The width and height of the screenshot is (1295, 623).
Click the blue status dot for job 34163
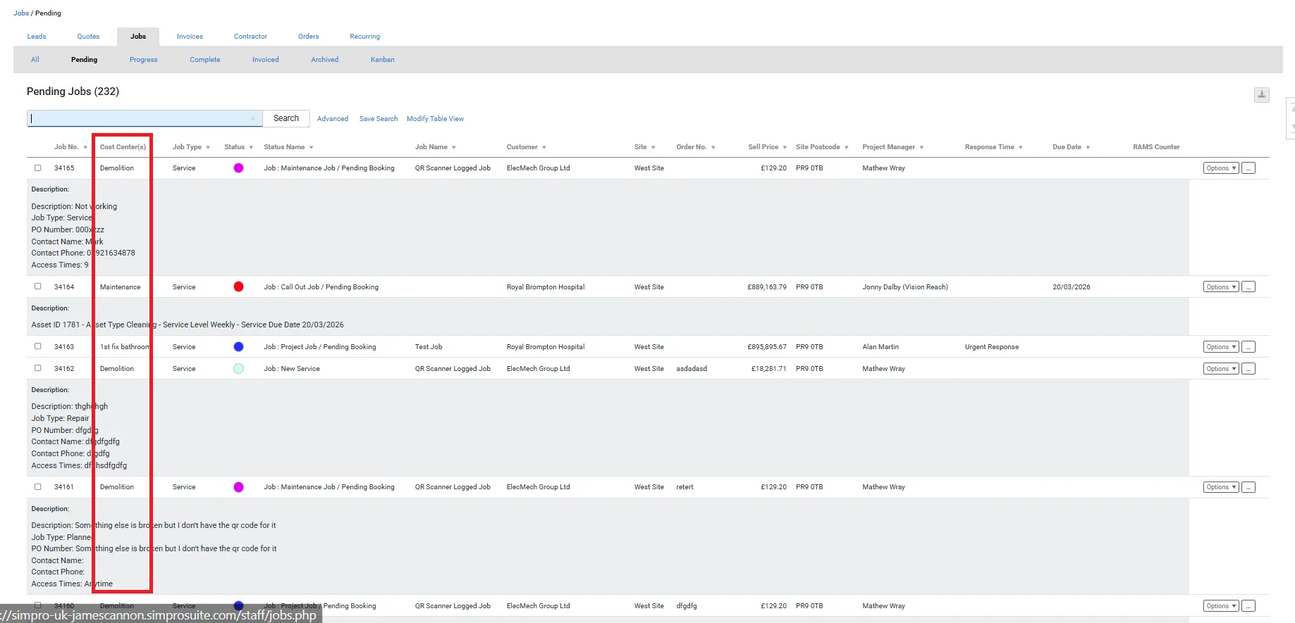(x=238, y=346)
